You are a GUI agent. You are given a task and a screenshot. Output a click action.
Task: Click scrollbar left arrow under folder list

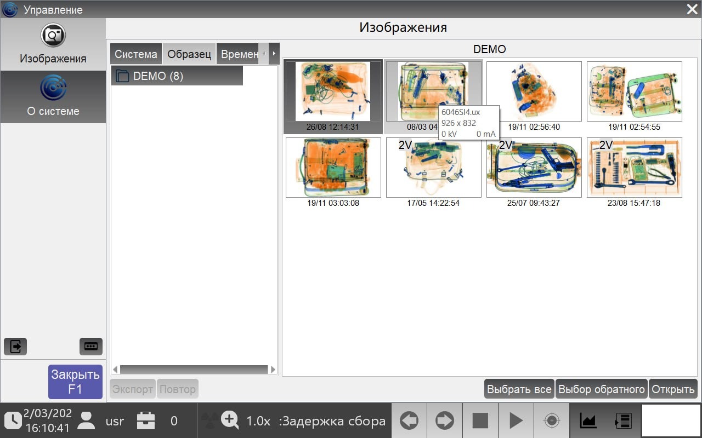point(115,370)
